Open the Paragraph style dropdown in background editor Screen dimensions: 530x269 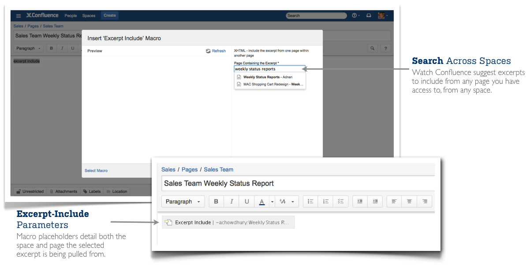29,49
